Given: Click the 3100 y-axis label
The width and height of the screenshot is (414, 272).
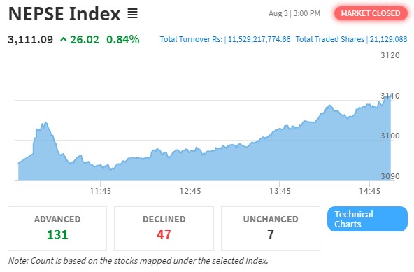Looking at the screenshot, I should [x=390, y=136].
